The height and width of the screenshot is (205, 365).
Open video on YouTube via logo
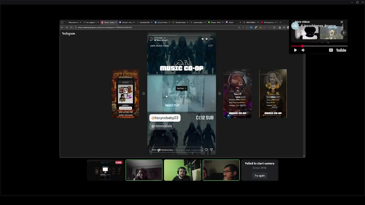point(341,50)
